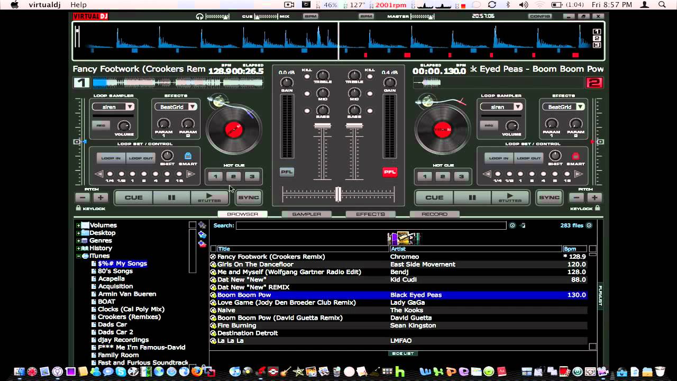This screenshot has width=677, height=381.
Task: Toggle deck 2 keylock padlock icon
Action: tap(598, 208)
